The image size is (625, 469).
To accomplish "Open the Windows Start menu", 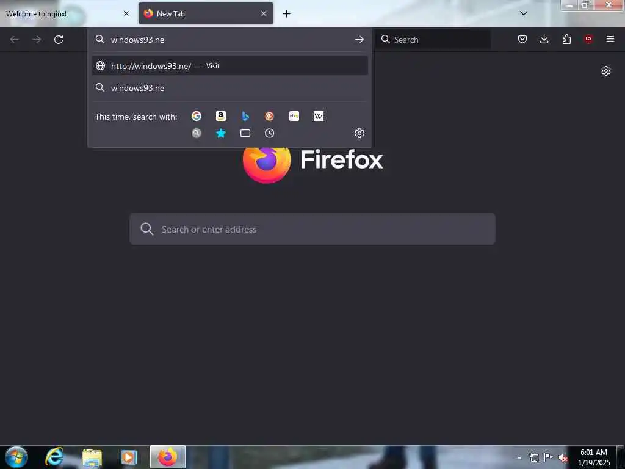I will [x=16, y=457].
